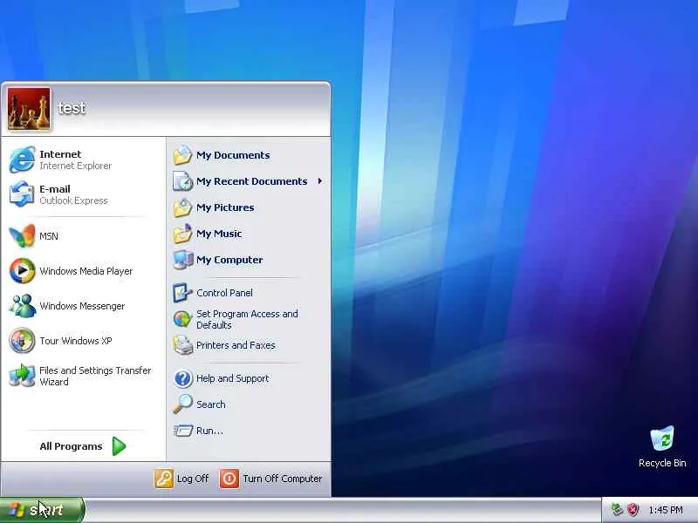698x523 pixels.
Task: Select the E-mail menu entry text
Action: coord(55,189)
